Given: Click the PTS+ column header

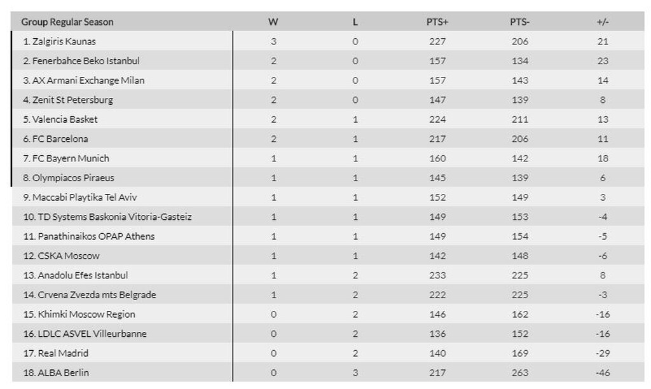Looking at the screenshot, I should pyautogui.click(x=437, y=22).
